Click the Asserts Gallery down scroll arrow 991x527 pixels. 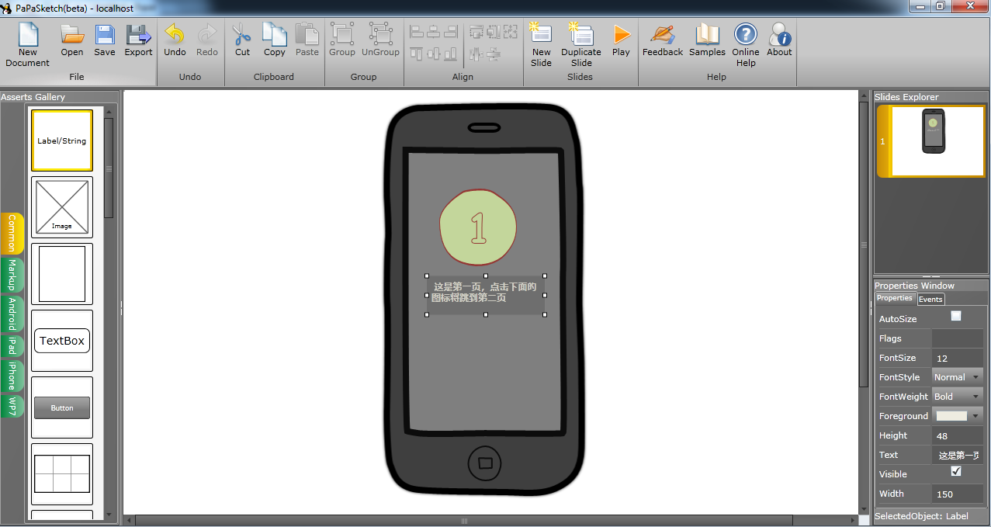(109, 514)
